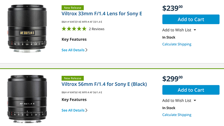Viewport: 224px width, 126px height.
Task: Click the Viltrox 56mm F/1.4 Black title
Action: tap(104, 84)
